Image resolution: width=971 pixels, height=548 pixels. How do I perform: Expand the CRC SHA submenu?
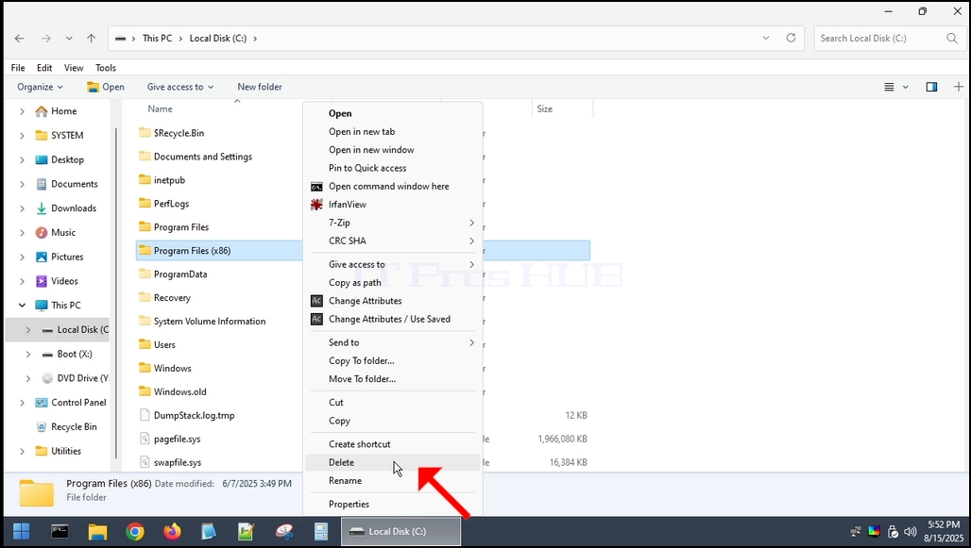[x=393, y=241]
